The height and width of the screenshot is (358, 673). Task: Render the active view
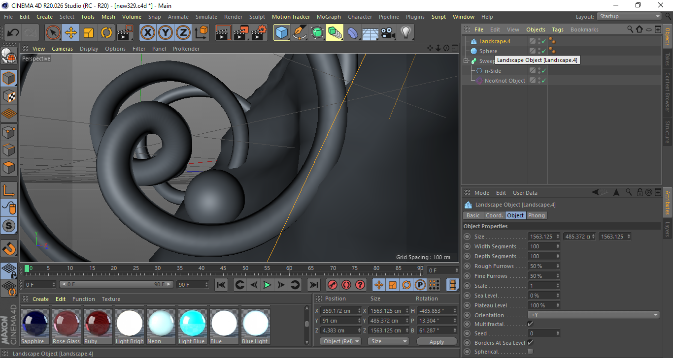[x=224, y=33]
